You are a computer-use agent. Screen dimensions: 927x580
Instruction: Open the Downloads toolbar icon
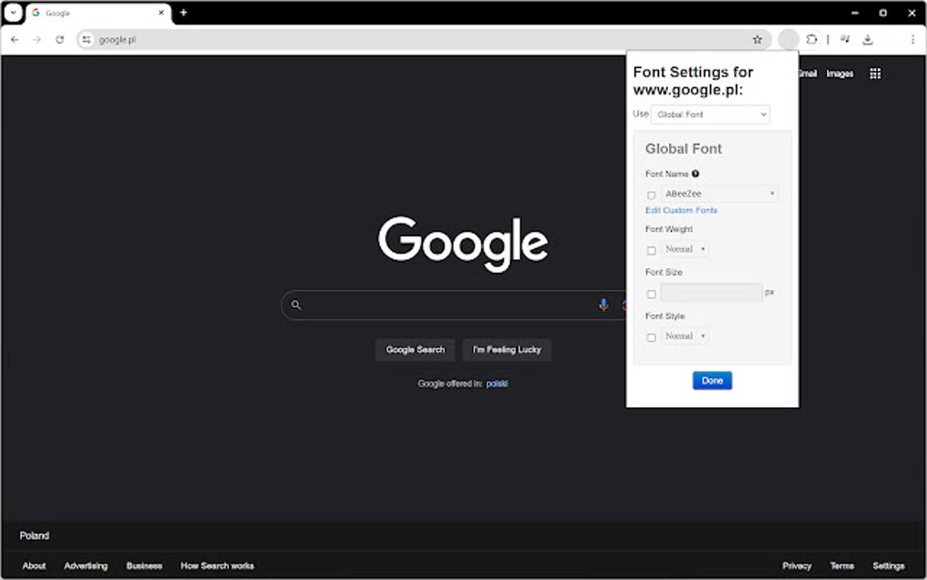pos(867,39)
